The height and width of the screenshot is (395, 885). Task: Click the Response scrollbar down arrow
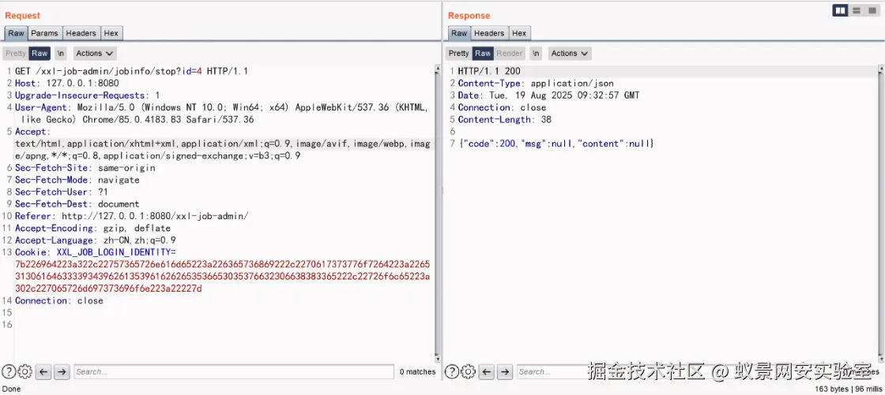tap(881, 358)
